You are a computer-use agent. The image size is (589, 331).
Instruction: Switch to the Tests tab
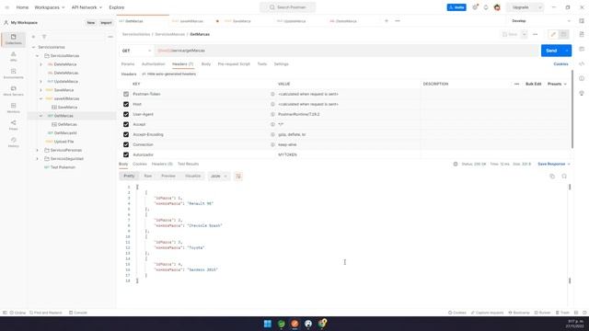click(x=261, y=64)
